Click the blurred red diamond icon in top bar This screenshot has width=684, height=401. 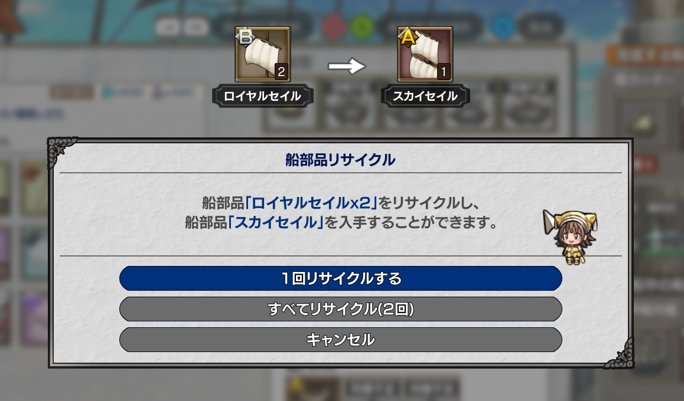[333, 27]
